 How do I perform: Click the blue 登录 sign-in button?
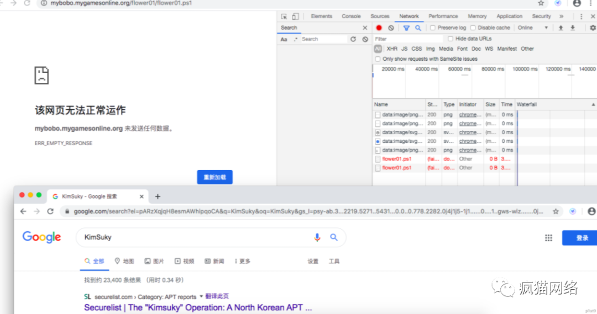pyautogui.click(x=579, y=238)
